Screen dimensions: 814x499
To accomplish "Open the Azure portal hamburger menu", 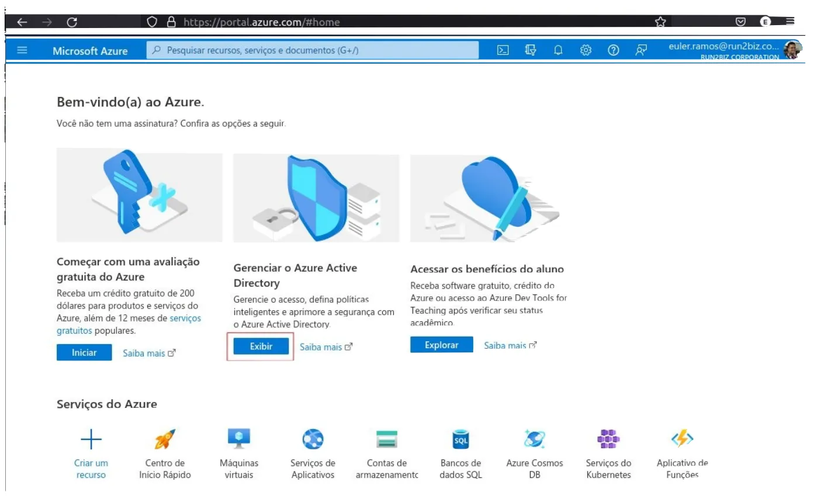I will point(22,51).
